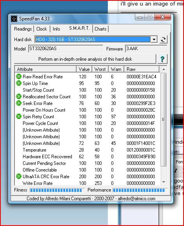Select the S.M.A.R.T. tab

tap(79, 28)
